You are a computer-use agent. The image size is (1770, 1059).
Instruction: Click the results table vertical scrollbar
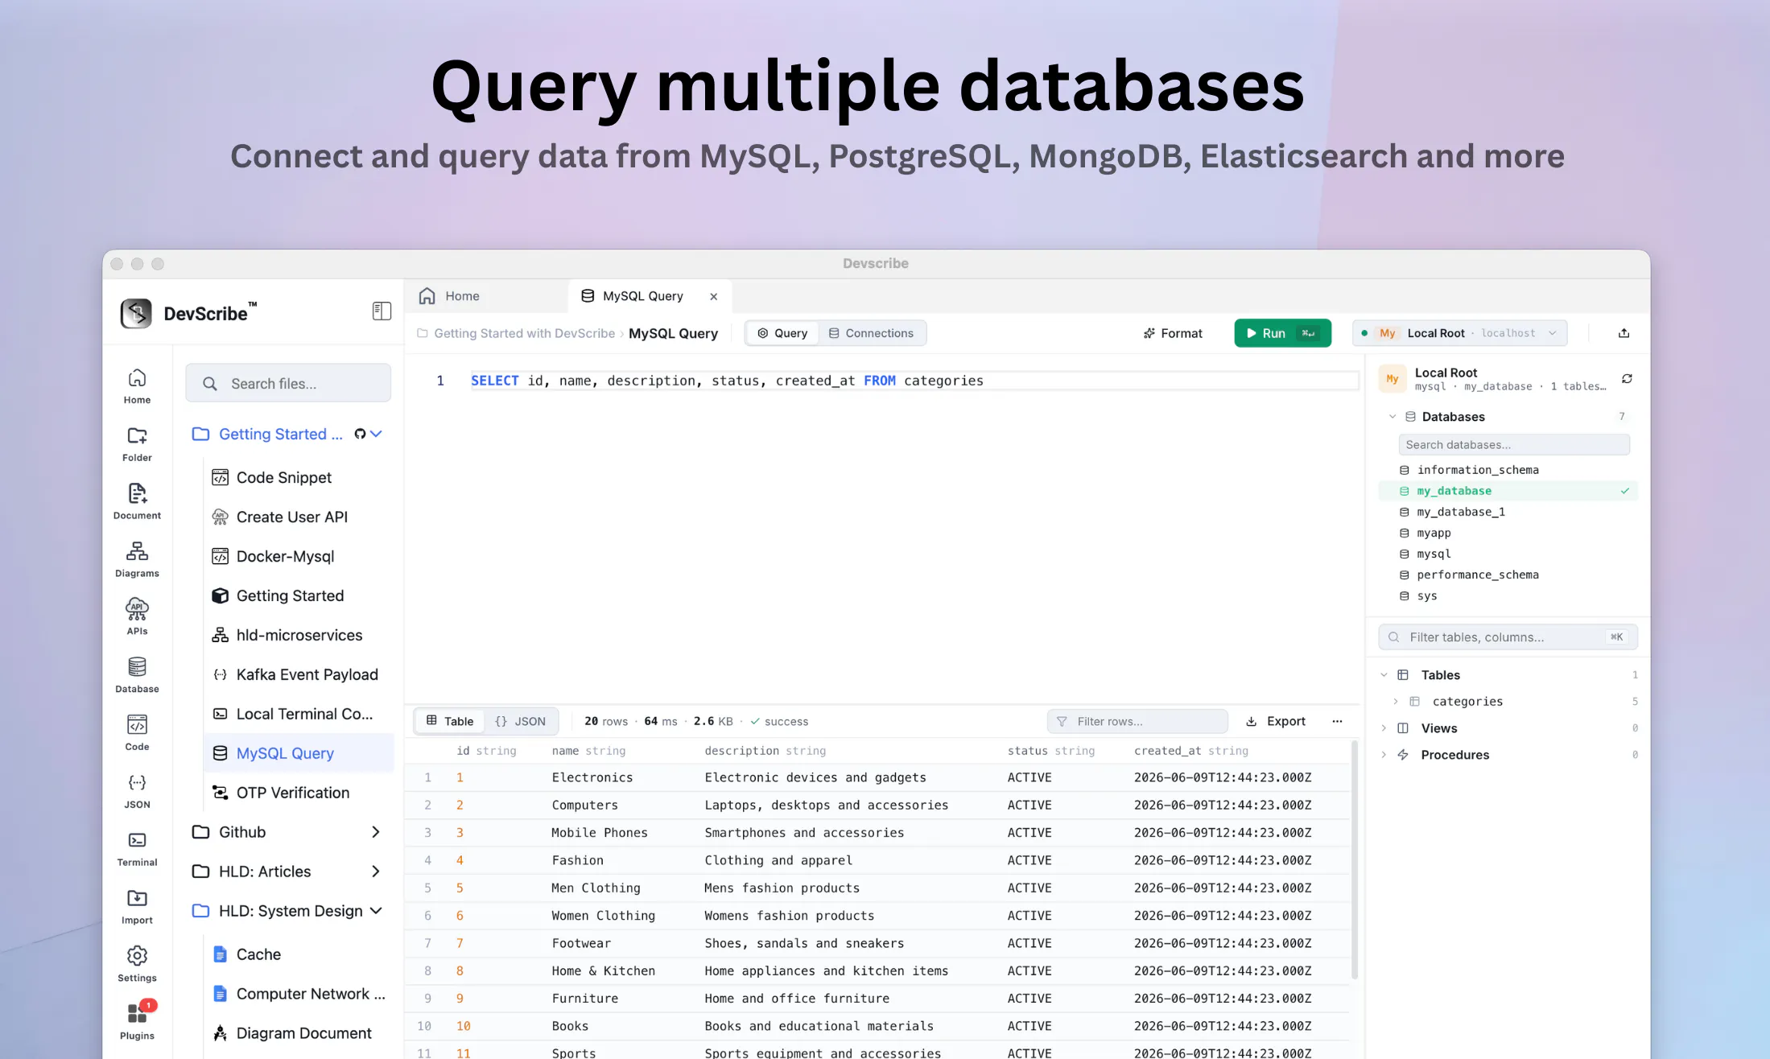click(1355, 859)
